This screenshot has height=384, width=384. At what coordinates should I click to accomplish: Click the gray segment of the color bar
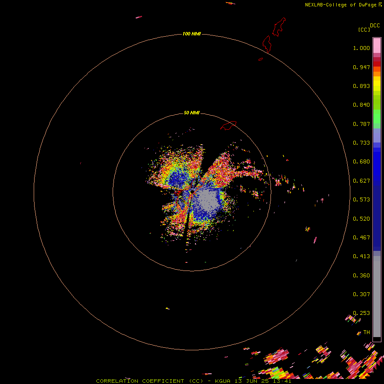[x=377, y=297]
